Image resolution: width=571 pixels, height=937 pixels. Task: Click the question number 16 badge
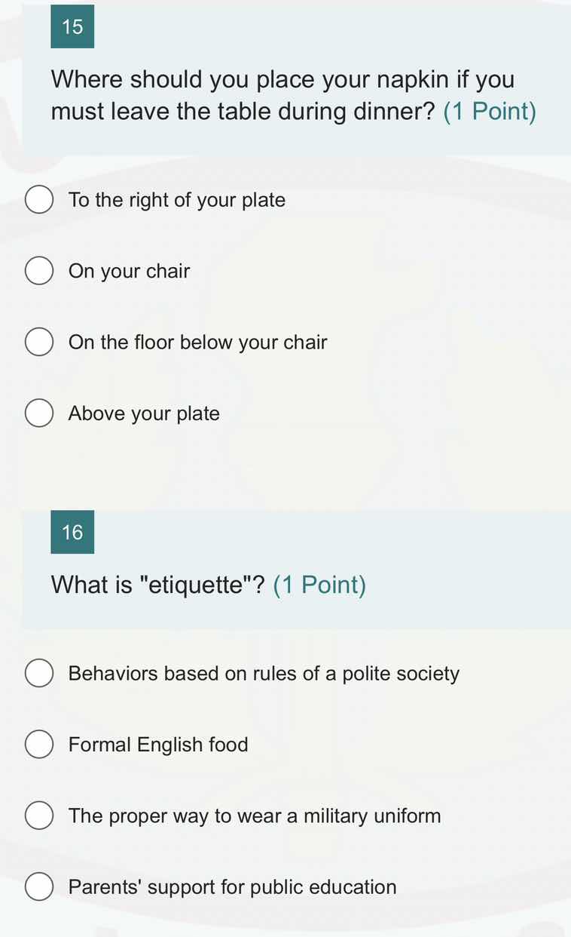pyautogui.click(x=72, y=532)
